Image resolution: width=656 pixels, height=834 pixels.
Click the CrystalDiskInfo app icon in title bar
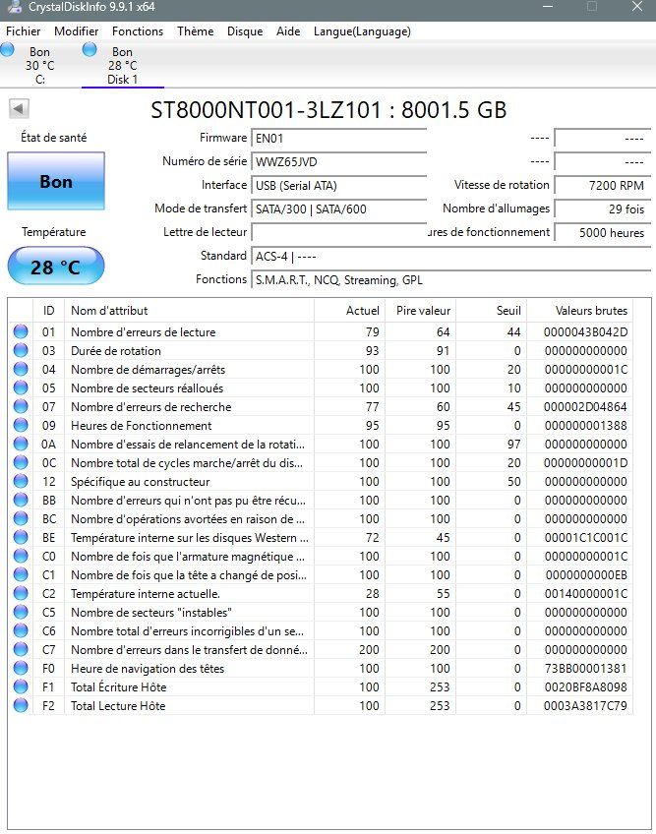tap(15, 7)
